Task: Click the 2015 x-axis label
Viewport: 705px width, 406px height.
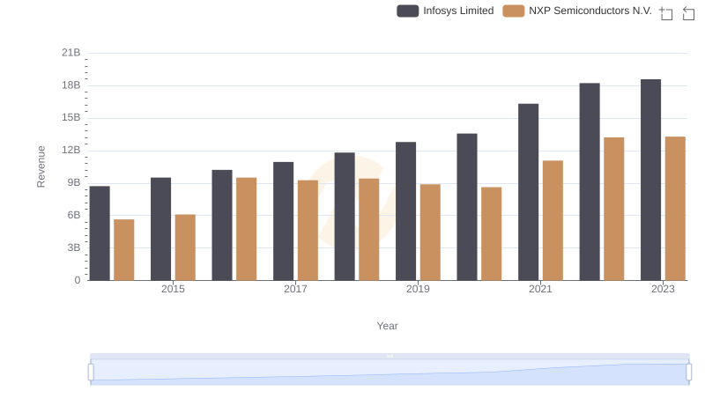Action: pos(173,289)
